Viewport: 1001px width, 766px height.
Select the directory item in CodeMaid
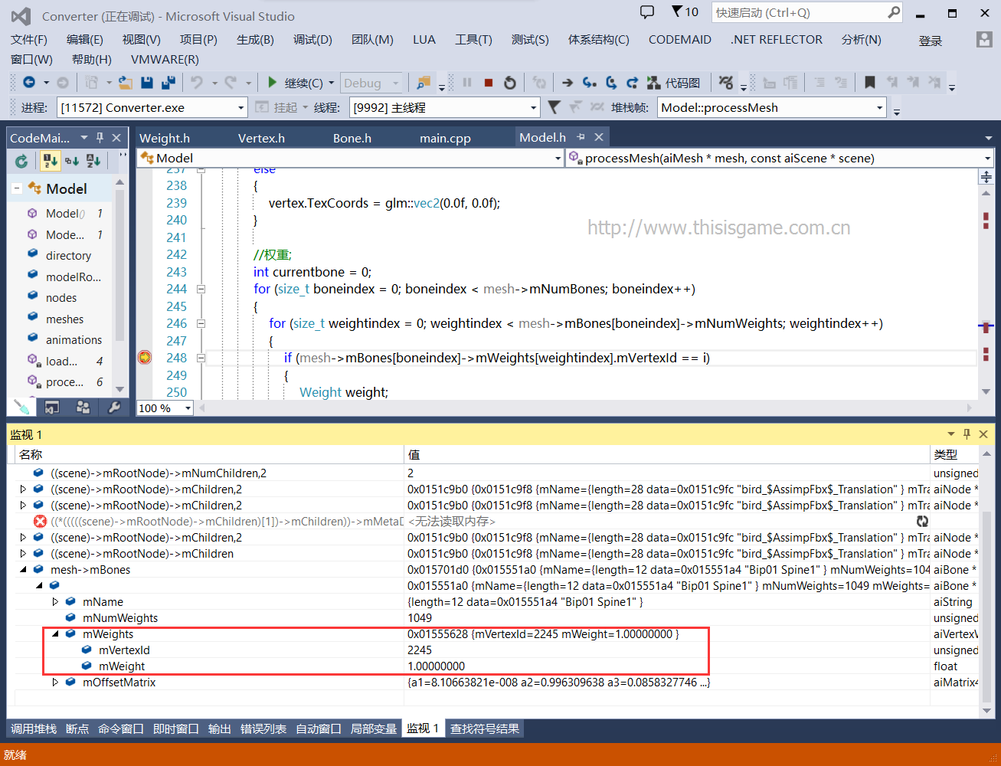tap(68, 256)
